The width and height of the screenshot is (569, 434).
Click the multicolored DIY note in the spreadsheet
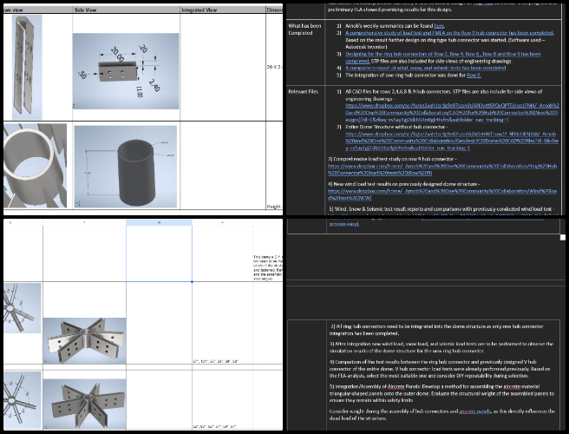[268, 267]
